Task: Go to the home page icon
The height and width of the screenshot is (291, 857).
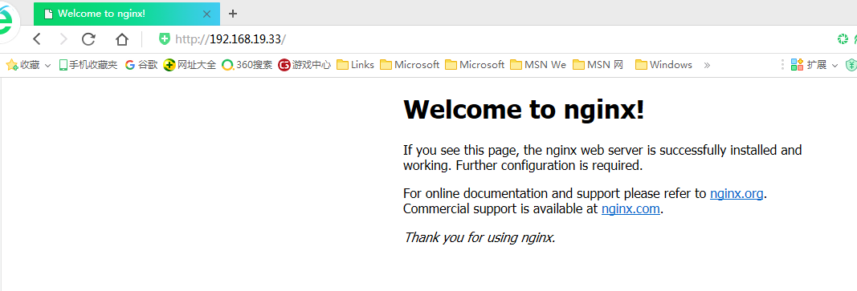Action: [x=122, y=38]
